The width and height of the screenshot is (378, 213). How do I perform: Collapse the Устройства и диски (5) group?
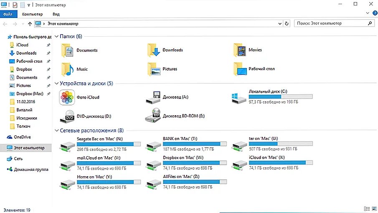point(56,84)
